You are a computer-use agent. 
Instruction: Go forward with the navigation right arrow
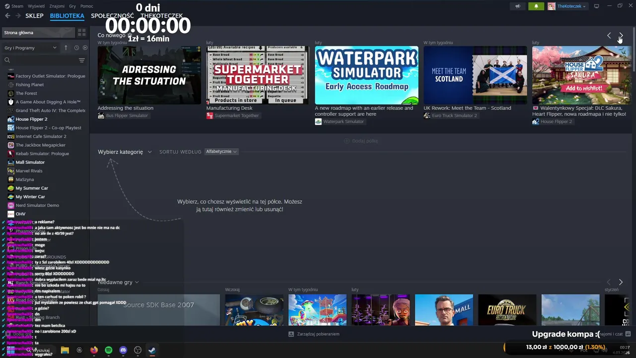pyautogui.click(x=18, y=16)
